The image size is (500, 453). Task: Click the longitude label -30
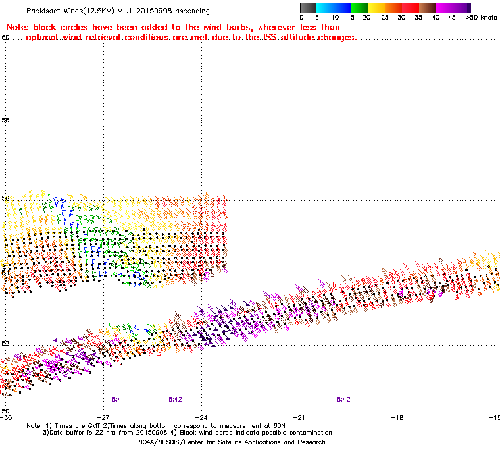[x=6, y=417]
